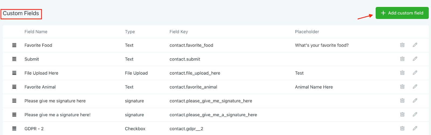The height and width of the screenshot is (135, 431).
Task: Delete the Submit custom field
Action: [402, 59]
